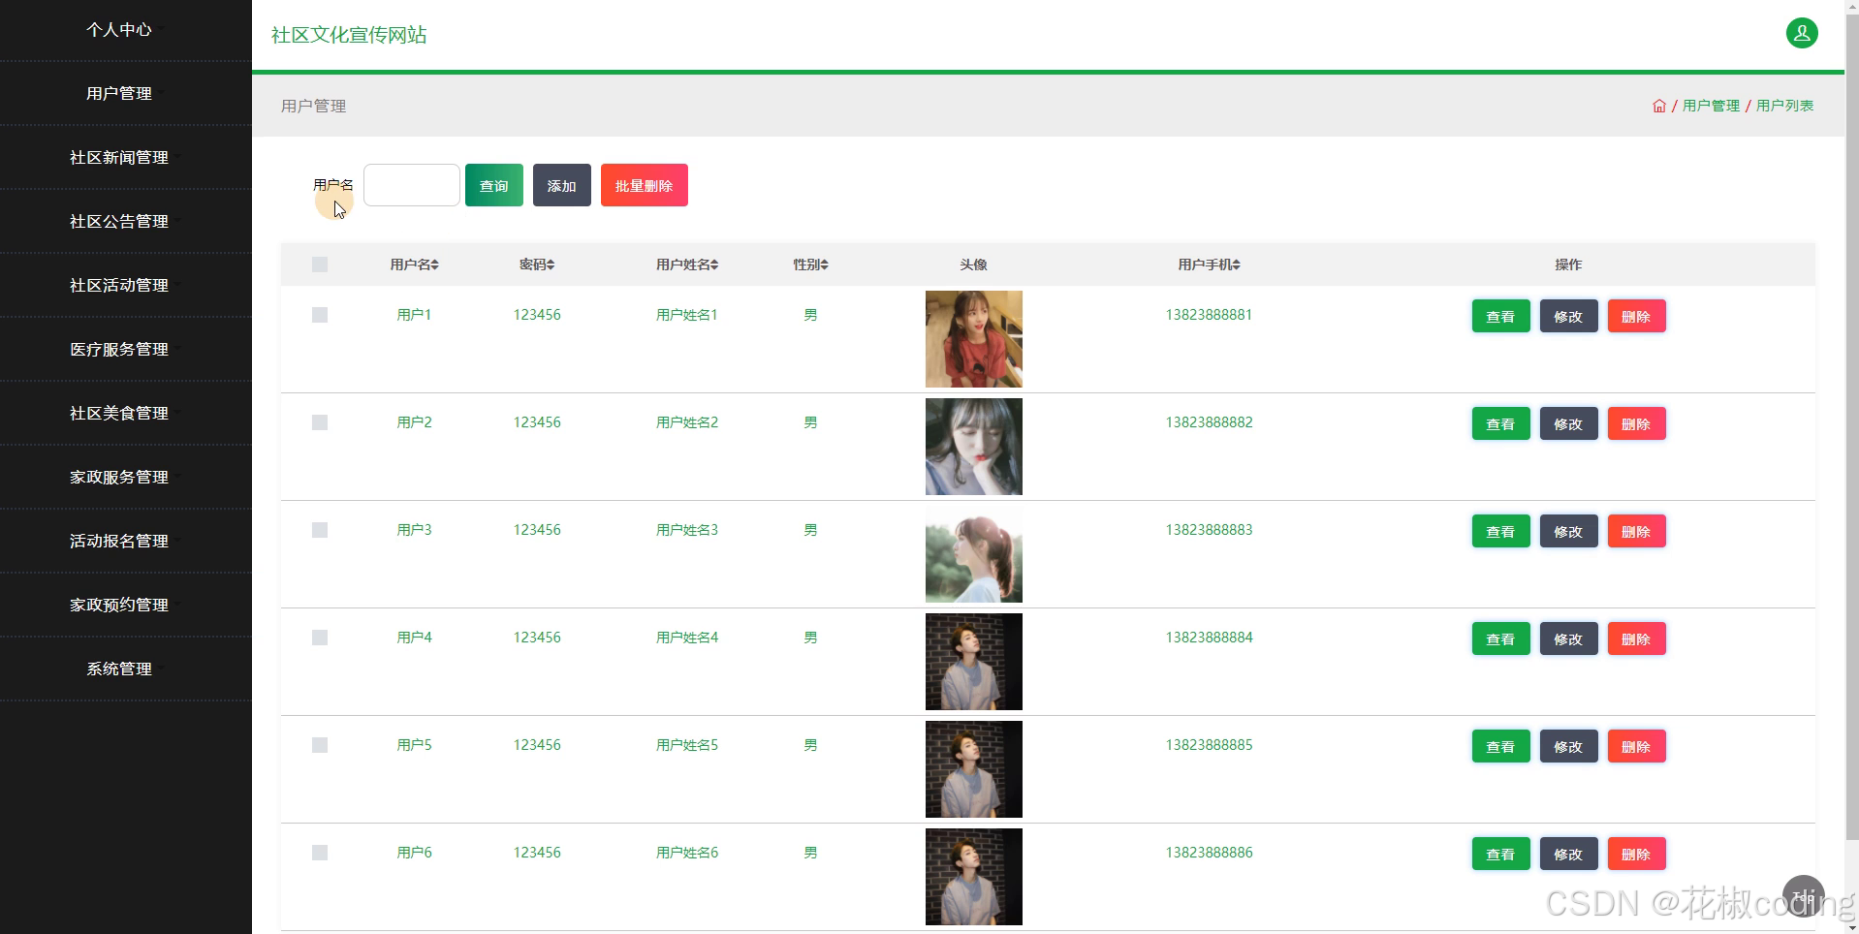Click 修改 for 用户4
The height and width of the screenshot is (934, 1859).
1568,638
